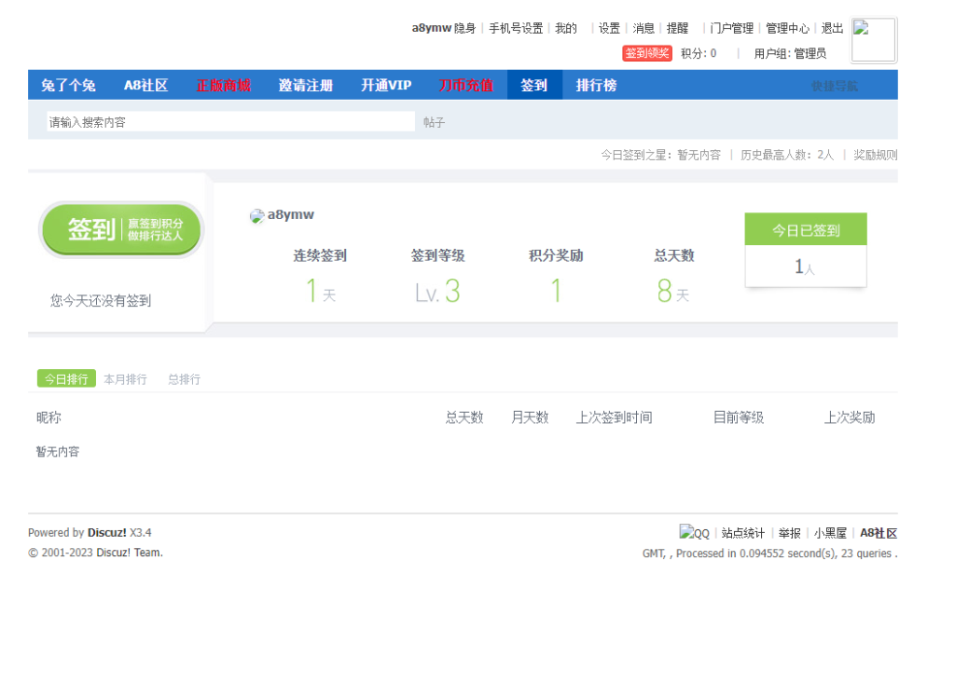This screenshot has width=955, height=684.
Task: Open the user avatar thumbnail at top right
Action: pos(873,39)
